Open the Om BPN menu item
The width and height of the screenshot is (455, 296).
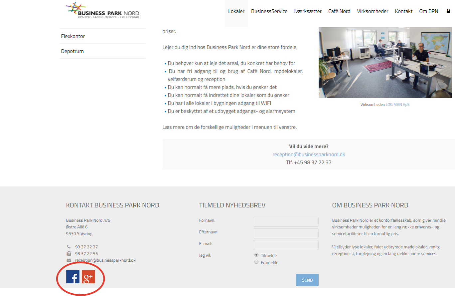pyautogui.click(x=428, y=11)
